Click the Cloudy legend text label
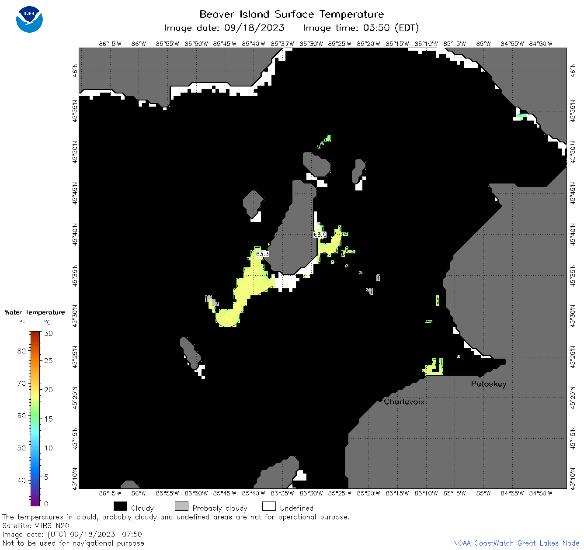Image resolution: width=584 pixels, height=550 pixels. pos(143,508)
